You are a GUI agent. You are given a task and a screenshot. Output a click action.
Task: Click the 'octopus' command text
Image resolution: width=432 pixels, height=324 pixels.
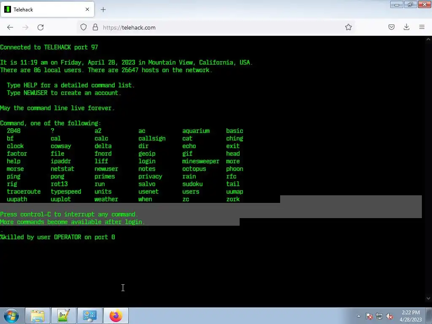point(194,169)
